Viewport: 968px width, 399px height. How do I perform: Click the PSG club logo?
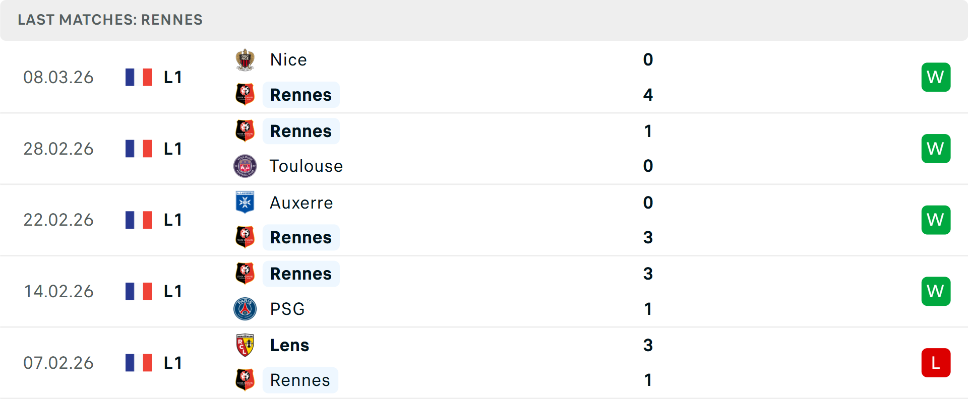245,309
